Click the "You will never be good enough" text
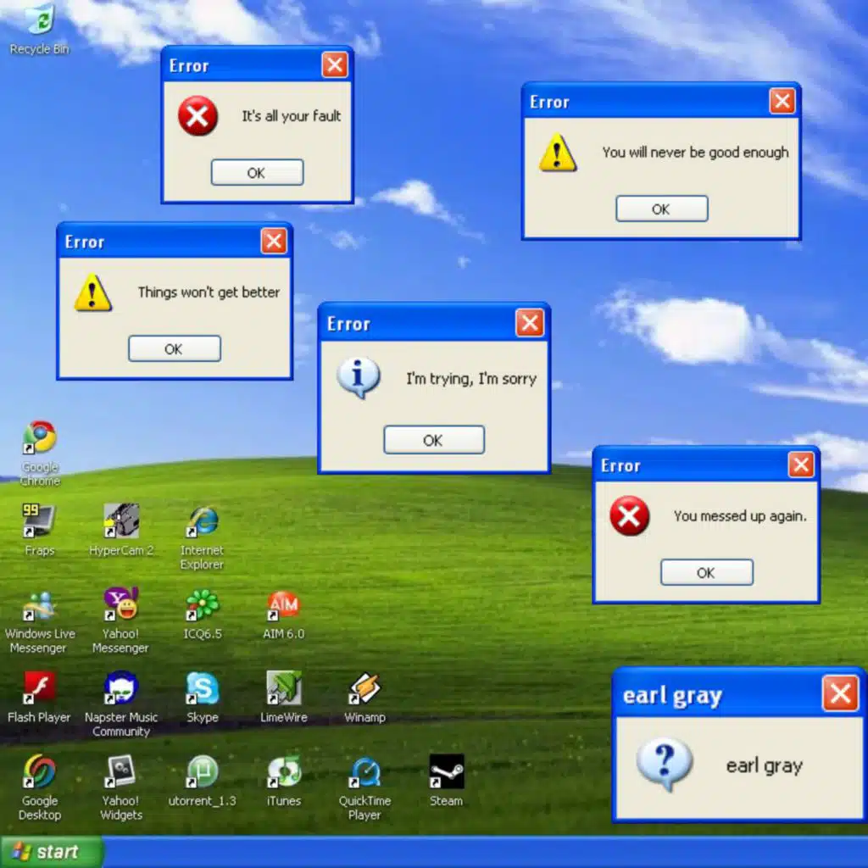The height and width of the screenshot is (868, 868). (695, 153)
